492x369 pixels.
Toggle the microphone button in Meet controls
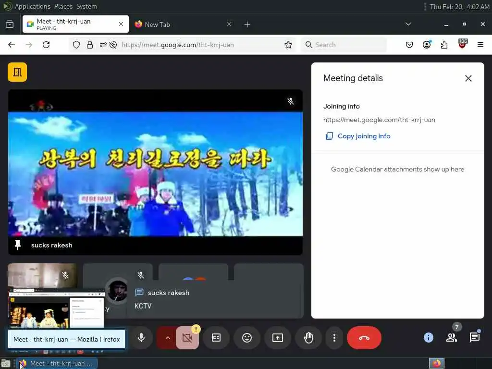141,338
